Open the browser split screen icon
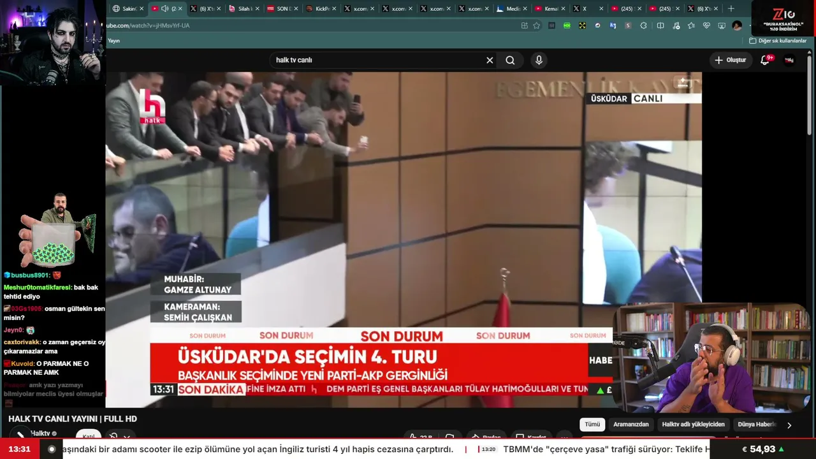 tap(660, 25)
